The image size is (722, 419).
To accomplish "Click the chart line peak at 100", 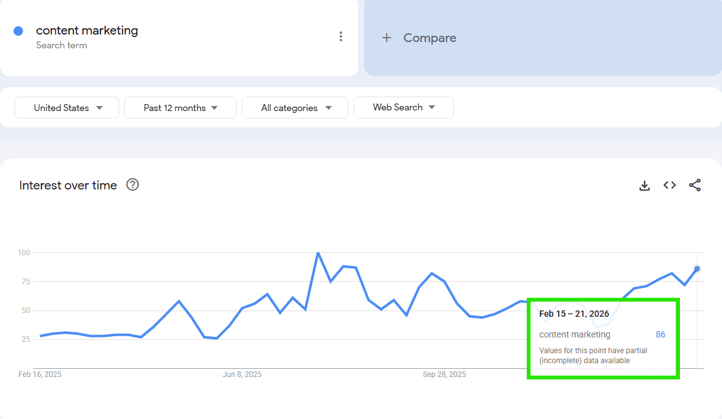I will click(318, 253).
